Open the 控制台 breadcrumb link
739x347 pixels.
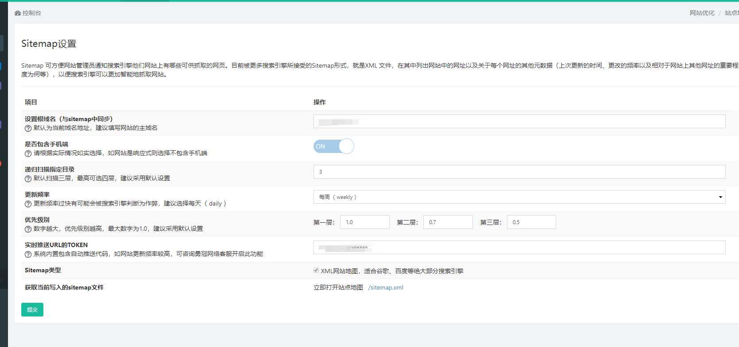[x=32, y=13]
